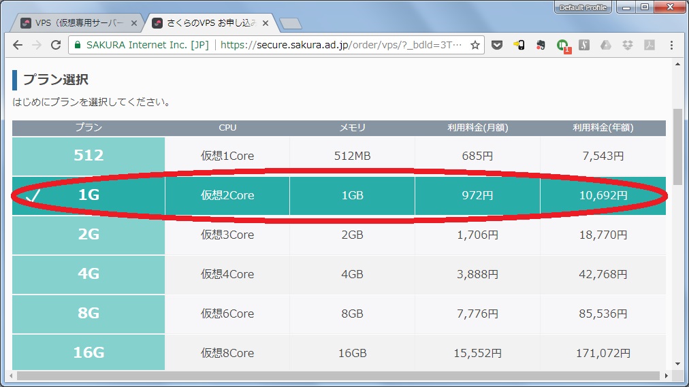Click the 10,692円 yearly price
689x387 pixels.
click(x=603, y=195)
